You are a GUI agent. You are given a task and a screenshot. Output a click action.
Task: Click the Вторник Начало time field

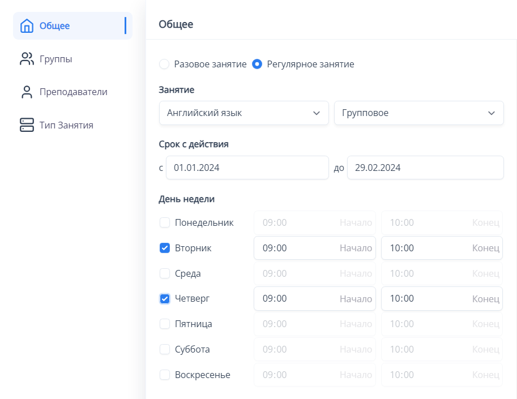pos(314,248)
